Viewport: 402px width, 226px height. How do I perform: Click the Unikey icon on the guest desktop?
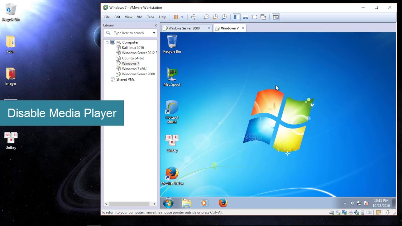(x=172, y=143)
